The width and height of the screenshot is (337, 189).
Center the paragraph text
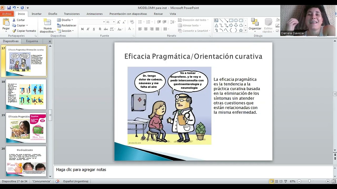pos(146,29)
